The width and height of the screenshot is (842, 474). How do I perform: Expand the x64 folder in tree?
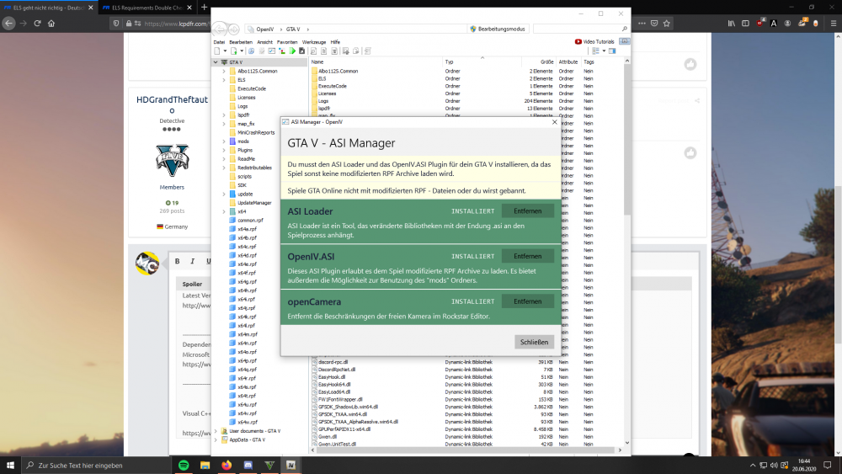point(224,211)
